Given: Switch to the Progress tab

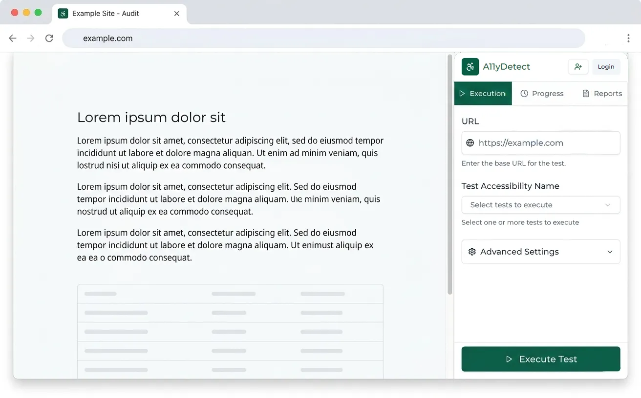Looking at the screenshot, I should [542, 94].
